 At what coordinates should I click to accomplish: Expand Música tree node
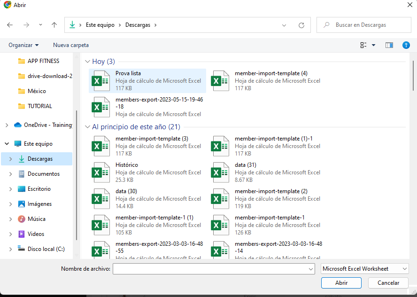[x=11, y=219]
